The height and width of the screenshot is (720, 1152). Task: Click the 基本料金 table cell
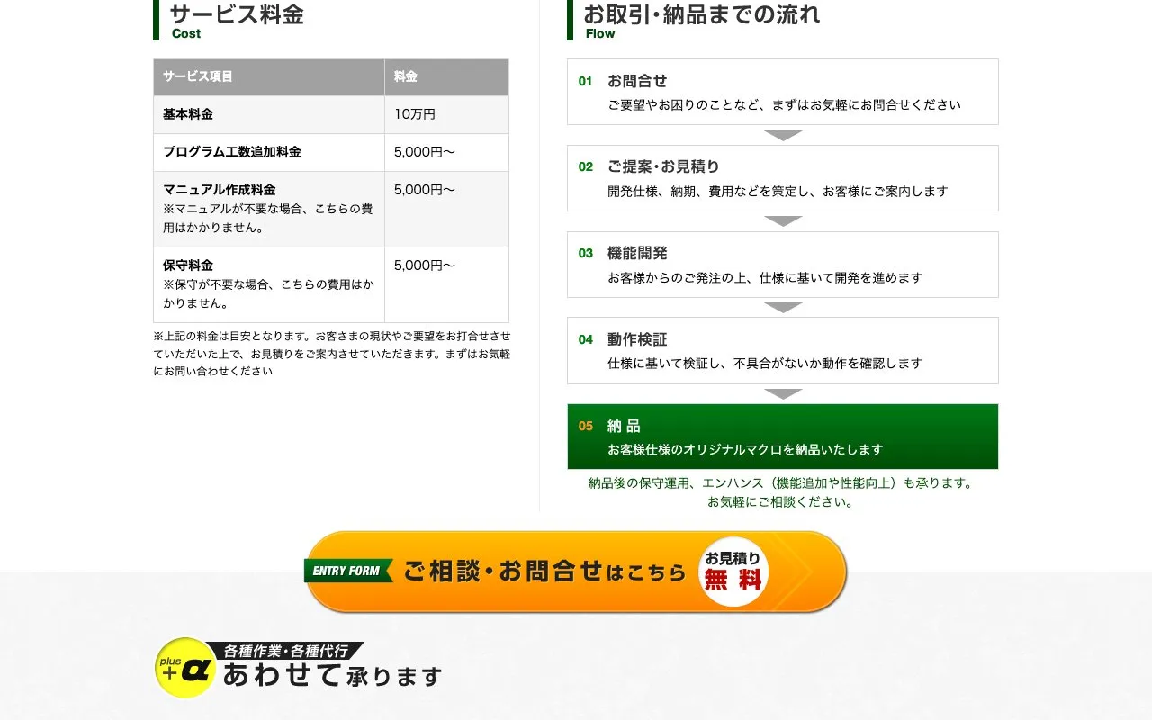point(269,115)
